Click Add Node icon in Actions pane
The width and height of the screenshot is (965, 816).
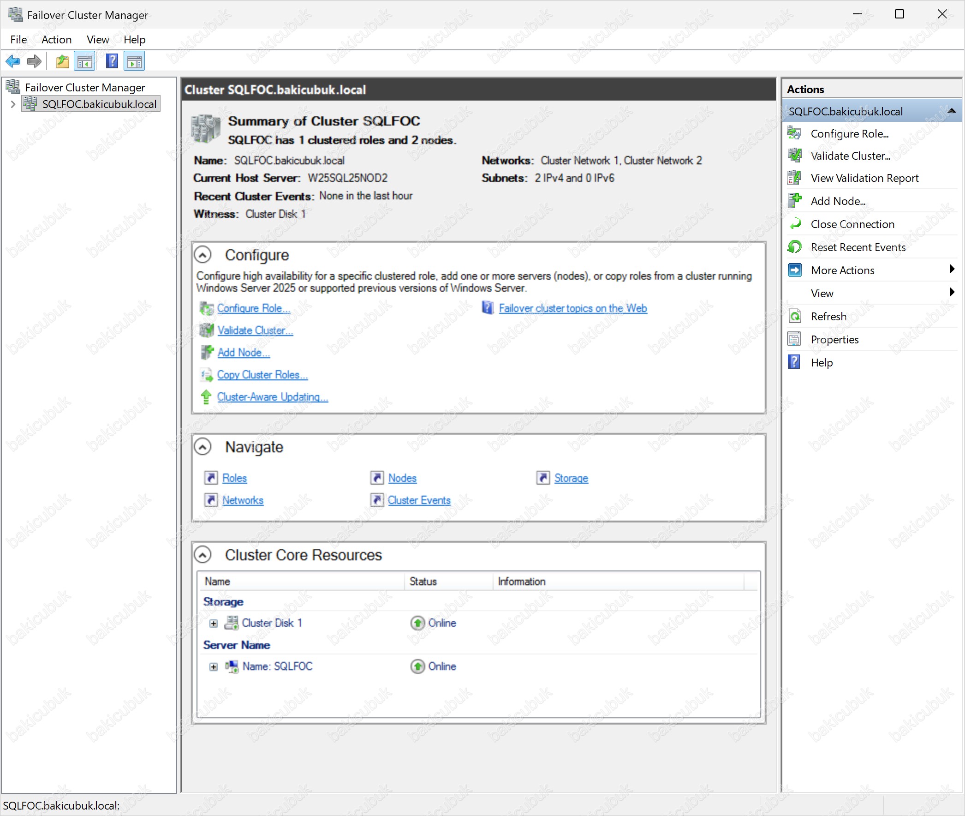794,201
